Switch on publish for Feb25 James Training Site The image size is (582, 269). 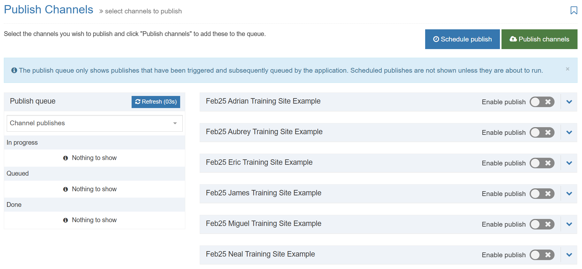542,194
